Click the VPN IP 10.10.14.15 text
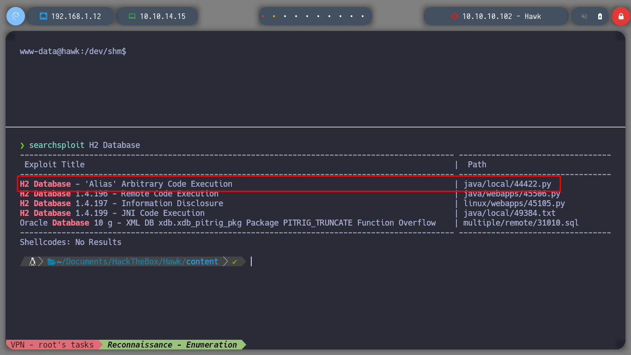The height and width of the screenshot is (355, 631). [163, 16]
